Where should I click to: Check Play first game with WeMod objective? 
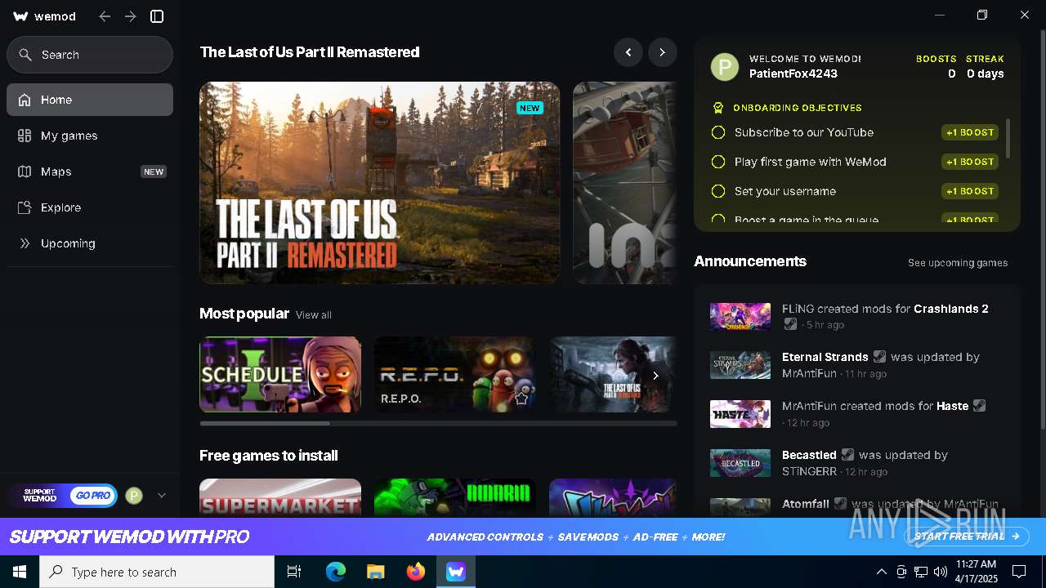click(x=718, y=162)
